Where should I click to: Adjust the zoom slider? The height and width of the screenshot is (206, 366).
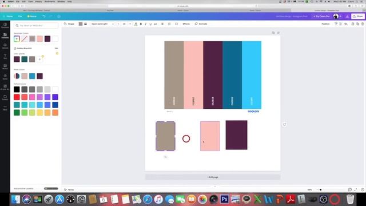320,189
